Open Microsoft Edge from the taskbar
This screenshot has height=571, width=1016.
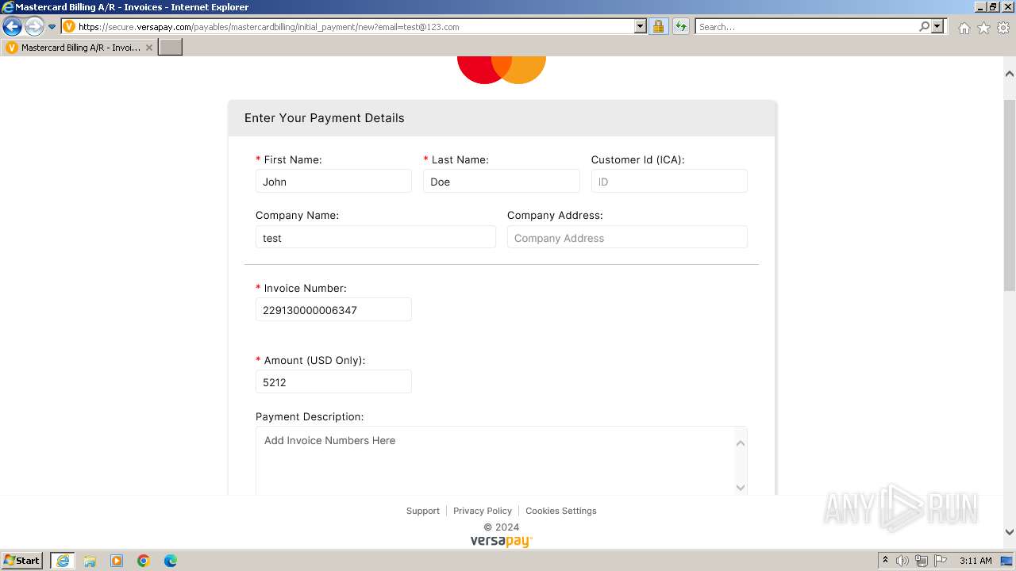tap(171, 561)
